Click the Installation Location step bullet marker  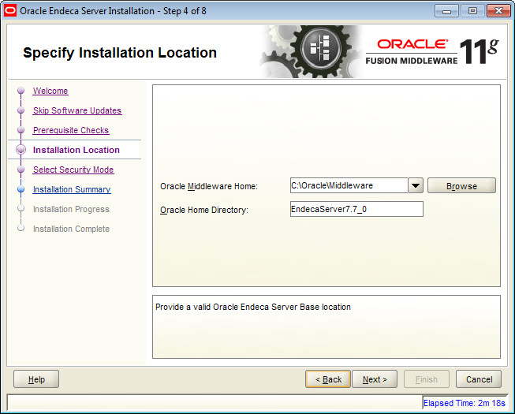click(21, 150)
